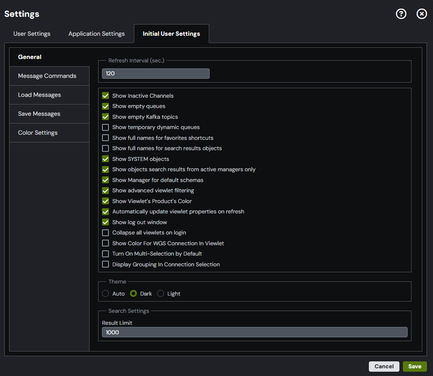Screen dimensions: 433x376
Task: Disable Show empty Kafka topics
Action: click(x=105, y=117)
